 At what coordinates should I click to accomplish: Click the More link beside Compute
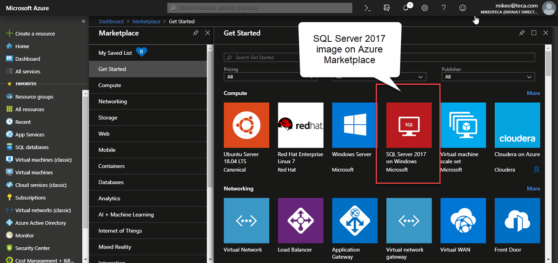tap(533, 93)
